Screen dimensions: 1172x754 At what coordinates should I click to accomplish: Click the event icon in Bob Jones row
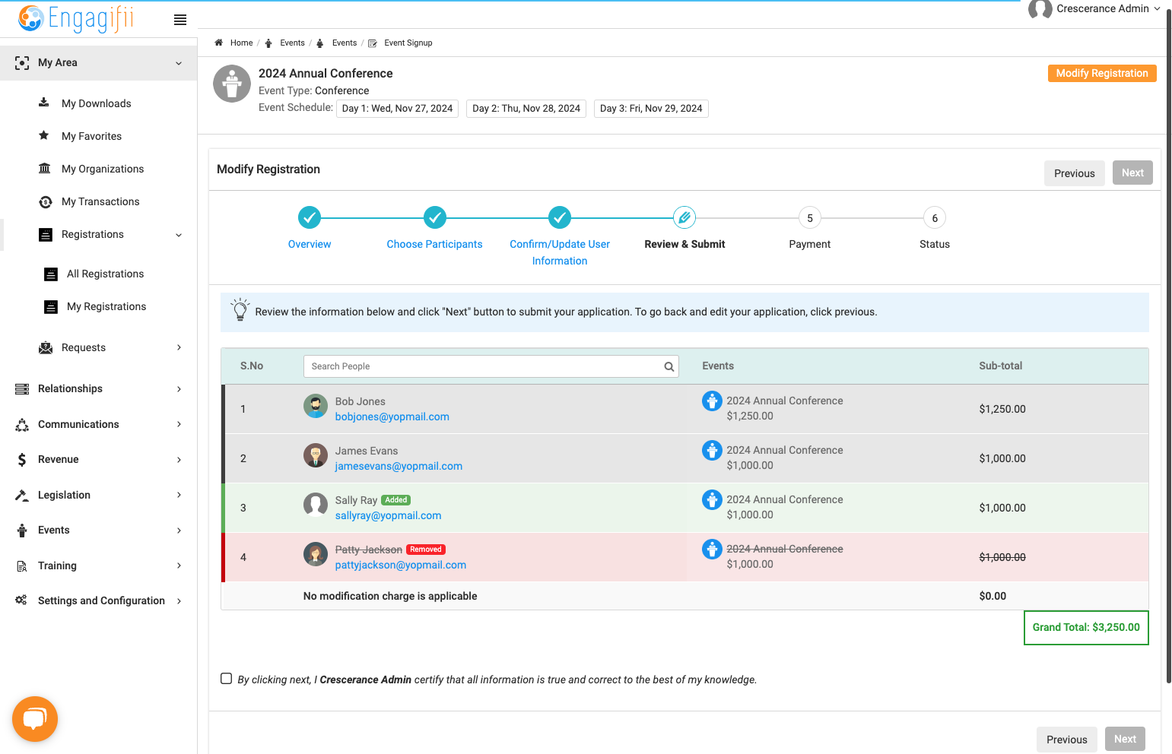[x=712, y=401]
